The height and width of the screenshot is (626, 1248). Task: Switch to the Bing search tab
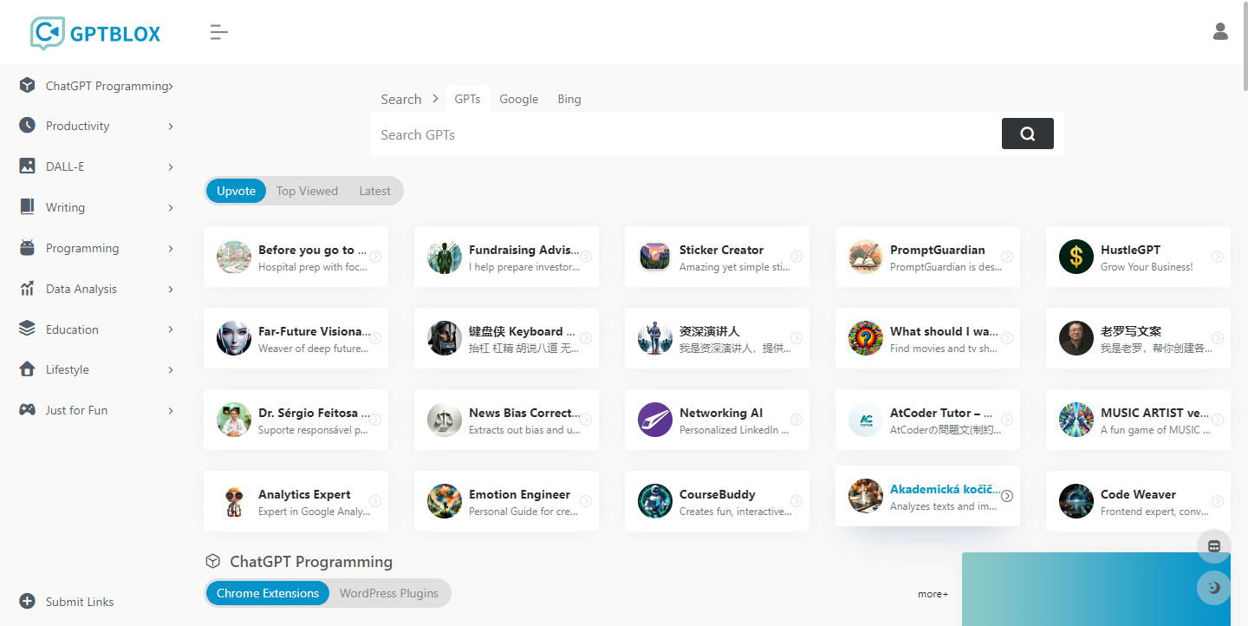[x=569, y=99]
